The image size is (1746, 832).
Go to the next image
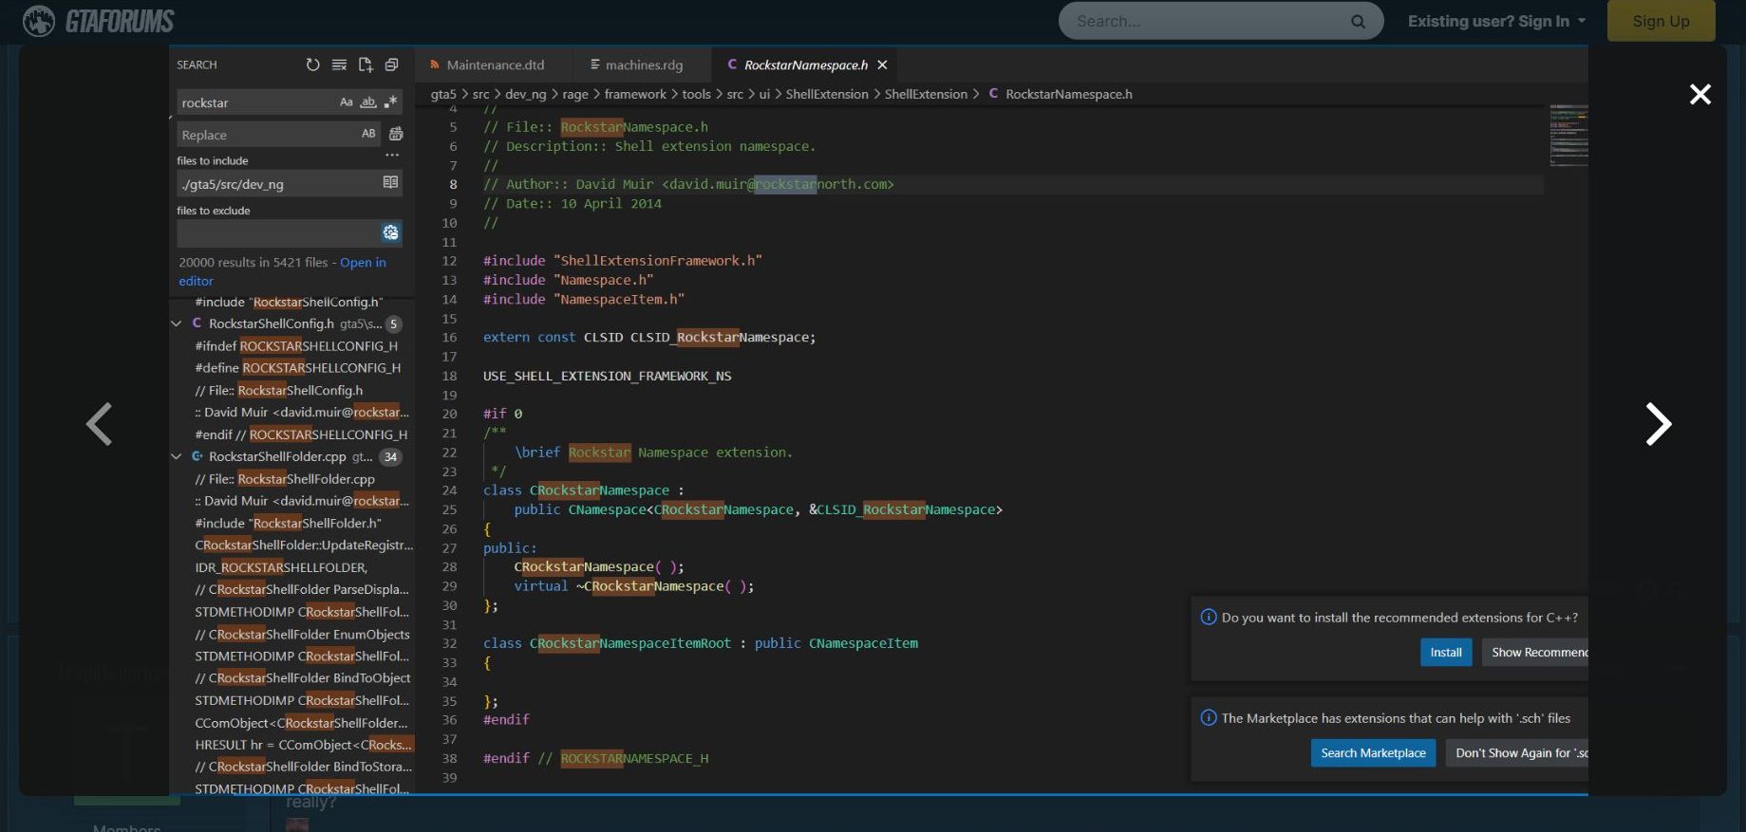1658,423
